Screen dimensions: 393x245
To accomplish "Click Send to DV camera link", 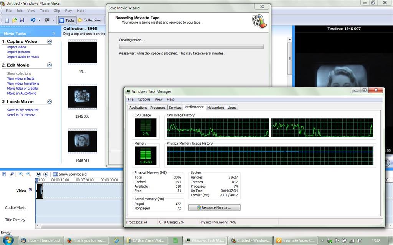I will 21,115.
